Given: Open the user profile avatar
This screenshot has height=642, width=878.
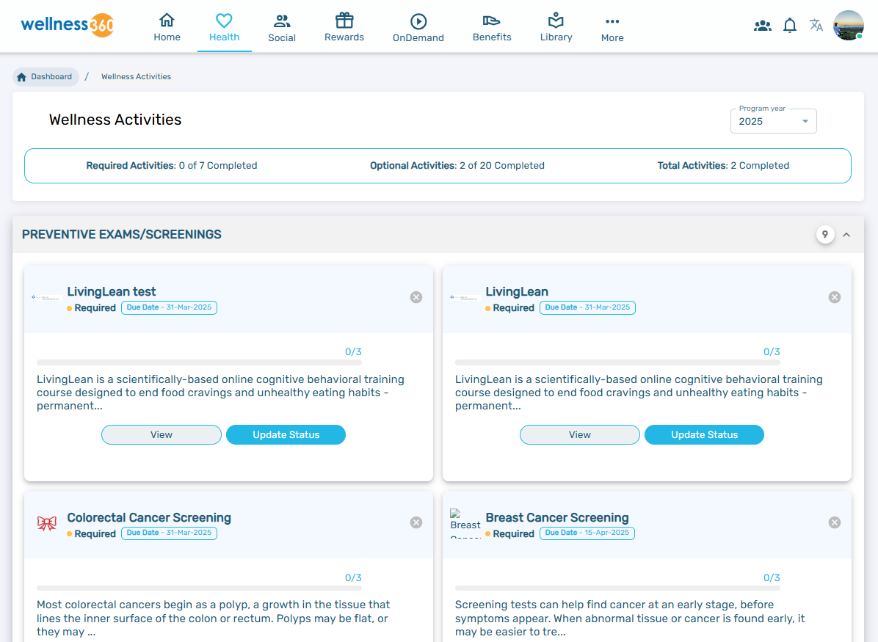Looking at the screenshot, I should [849, 26].
